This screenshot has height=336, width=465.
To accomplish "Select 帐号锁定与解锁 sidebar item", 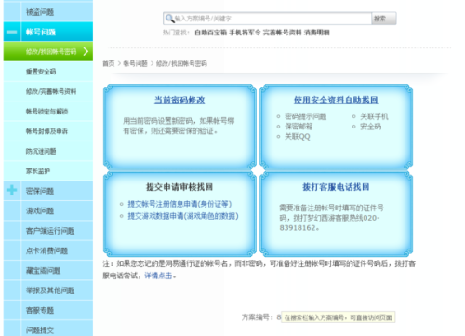I will pos(46,111).
